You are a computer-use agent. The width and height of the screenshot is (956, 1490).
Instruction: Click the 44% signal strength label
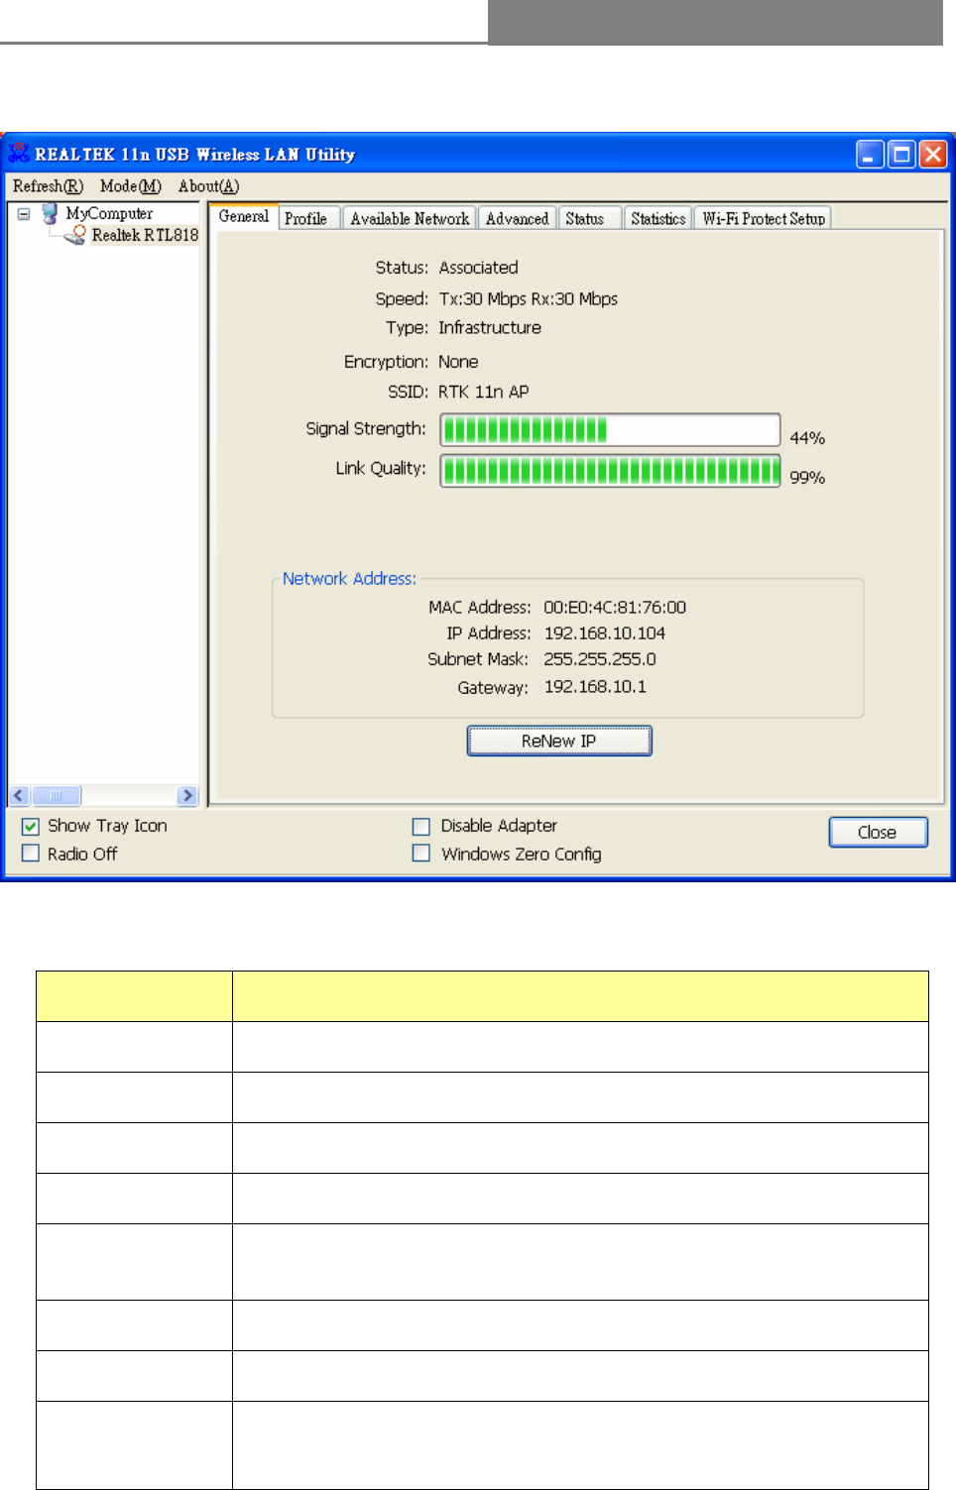(x=807, y=438)
